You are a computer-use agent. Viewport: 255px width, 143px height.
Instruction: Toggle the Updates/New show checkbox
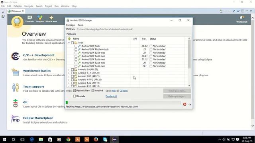[75, 91]
